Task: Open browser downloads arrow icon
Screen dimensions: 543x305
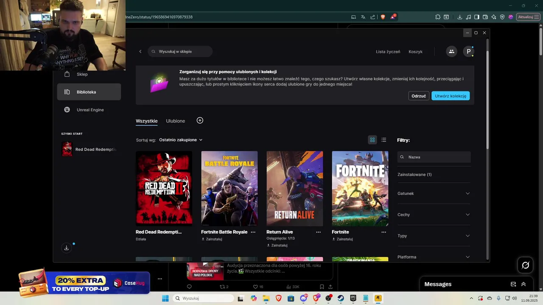Action: (459, 17)
